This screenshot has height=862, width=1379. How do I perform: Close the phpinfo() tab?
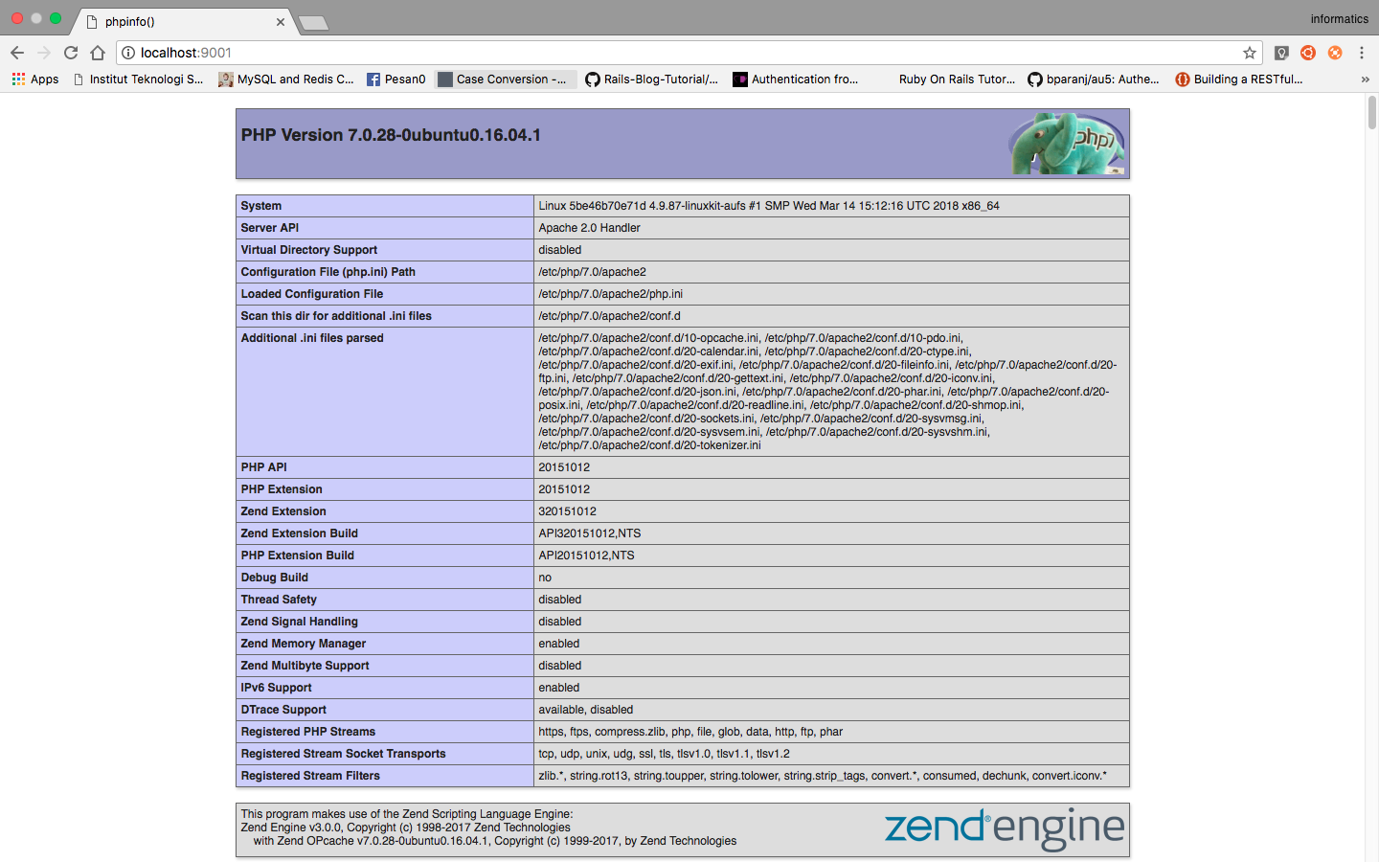point(281,21)
